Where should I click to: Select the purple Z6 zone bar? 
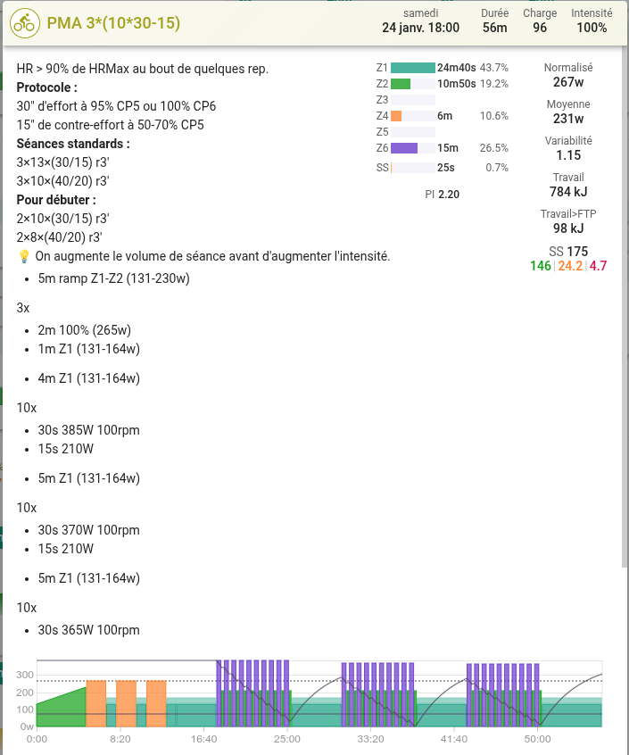coord(404,148)
